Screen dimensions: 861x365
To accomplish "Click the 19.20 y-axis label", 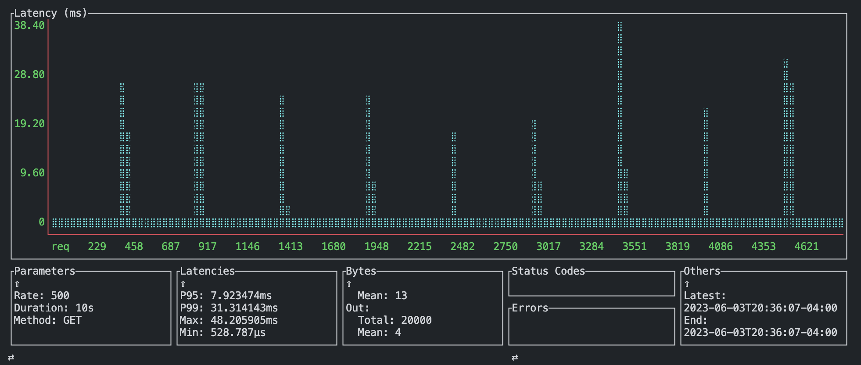I will (29, 124).
